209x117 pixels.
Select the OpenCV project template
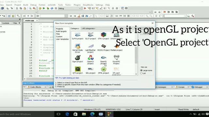(90, 60)
